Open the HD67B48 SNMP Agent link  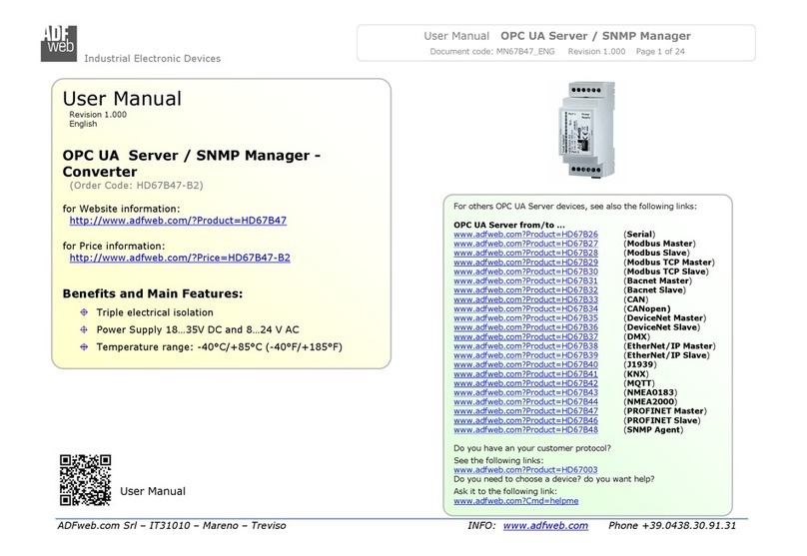point(525,430)
